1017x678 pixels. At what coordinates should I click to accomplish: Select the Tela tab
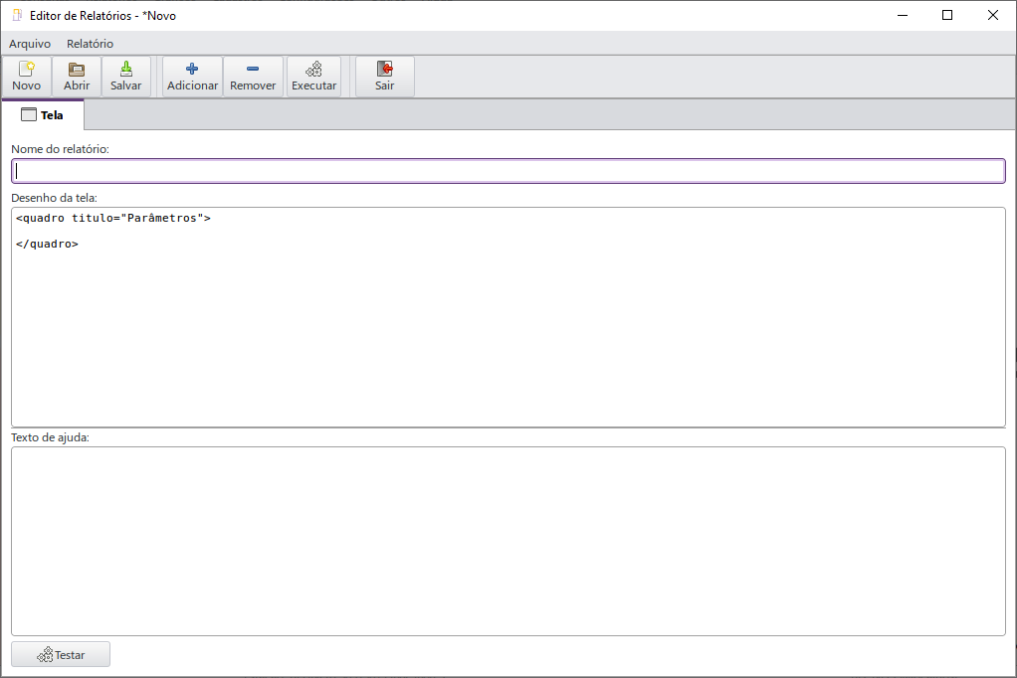click(43, 114)
